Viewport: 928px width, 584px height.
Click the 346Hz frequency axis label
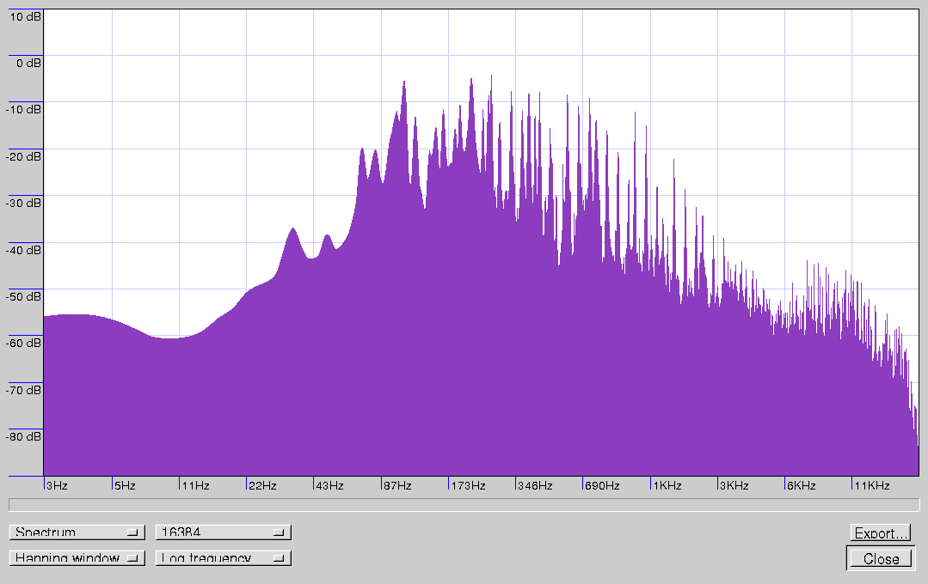tap(535, 486)
